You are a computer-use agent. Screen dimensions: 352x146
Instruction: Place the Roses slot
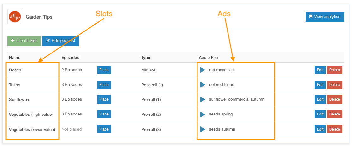tap(104, 70)
